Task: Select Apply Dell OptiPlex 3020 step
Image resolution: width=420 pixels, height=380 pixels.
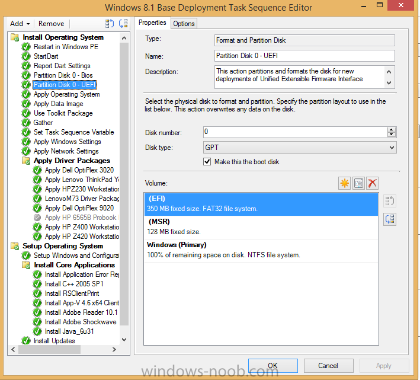Action: pyautogui.click(x=79, y=170)
